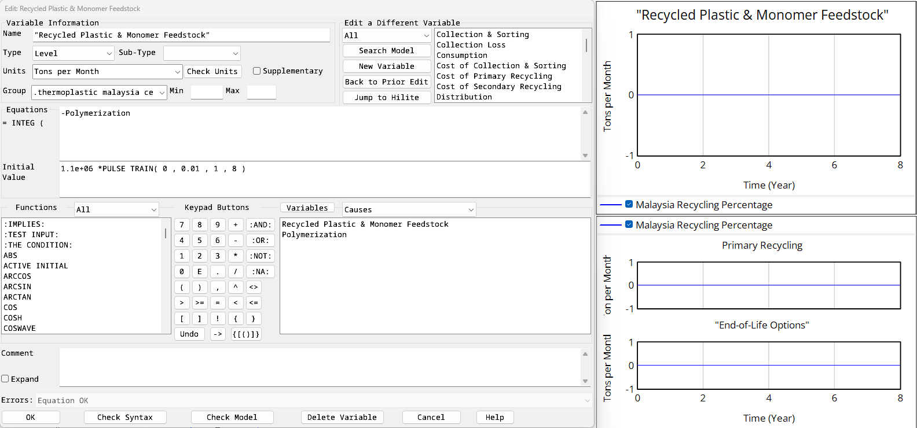917x428 pixels.
Task: Confirm with the OK button
Action: pos(31,417)
